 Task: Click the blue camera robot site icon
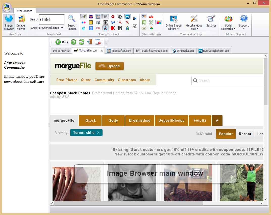pos(84,28)
